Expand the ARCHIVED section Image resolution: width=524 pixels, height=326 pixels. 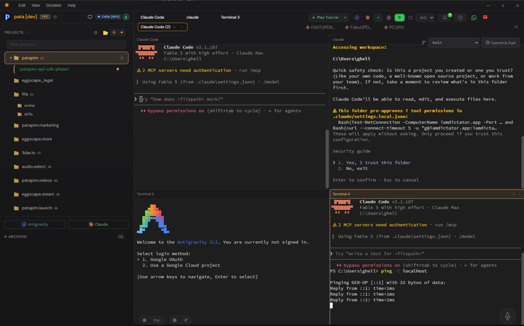point(15,237)
